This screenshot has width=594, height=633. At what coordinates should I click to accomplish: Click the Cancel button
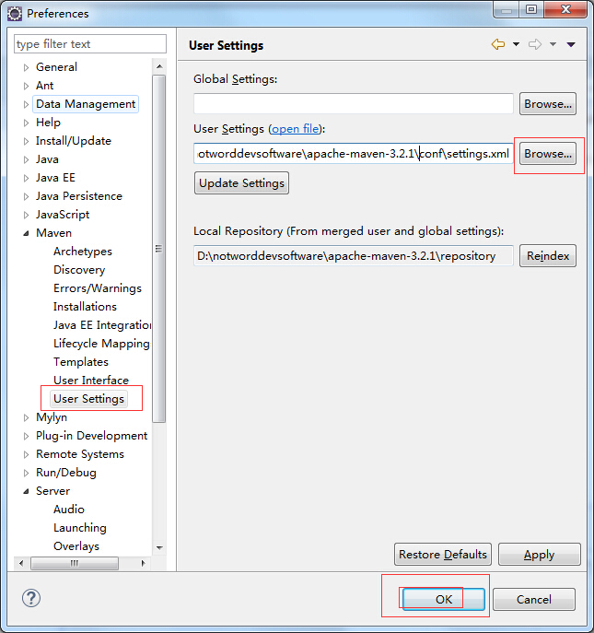(534, 599)
